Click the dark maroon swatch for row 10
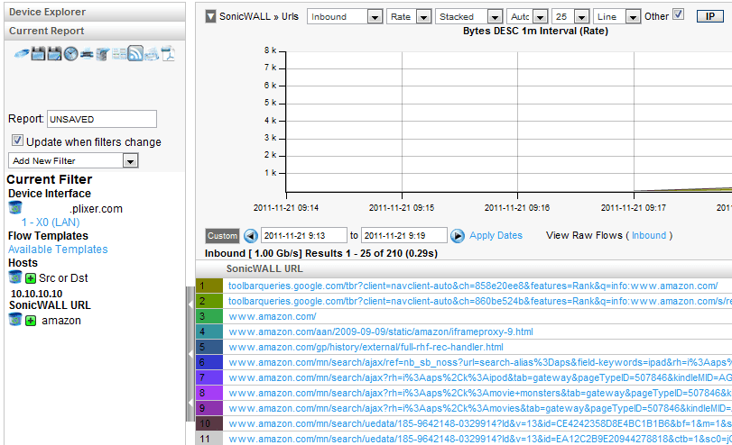The image size is (732, 445). [x=209, y=424]
